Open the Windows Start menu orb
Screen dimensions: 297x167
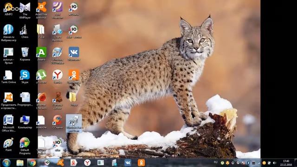[x=6, y=163]
